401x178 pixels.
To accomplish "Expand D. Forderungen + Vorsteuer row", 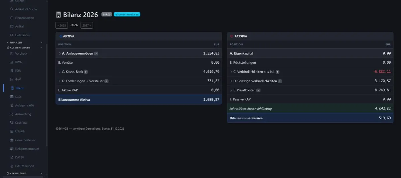I will pos(59,81).
